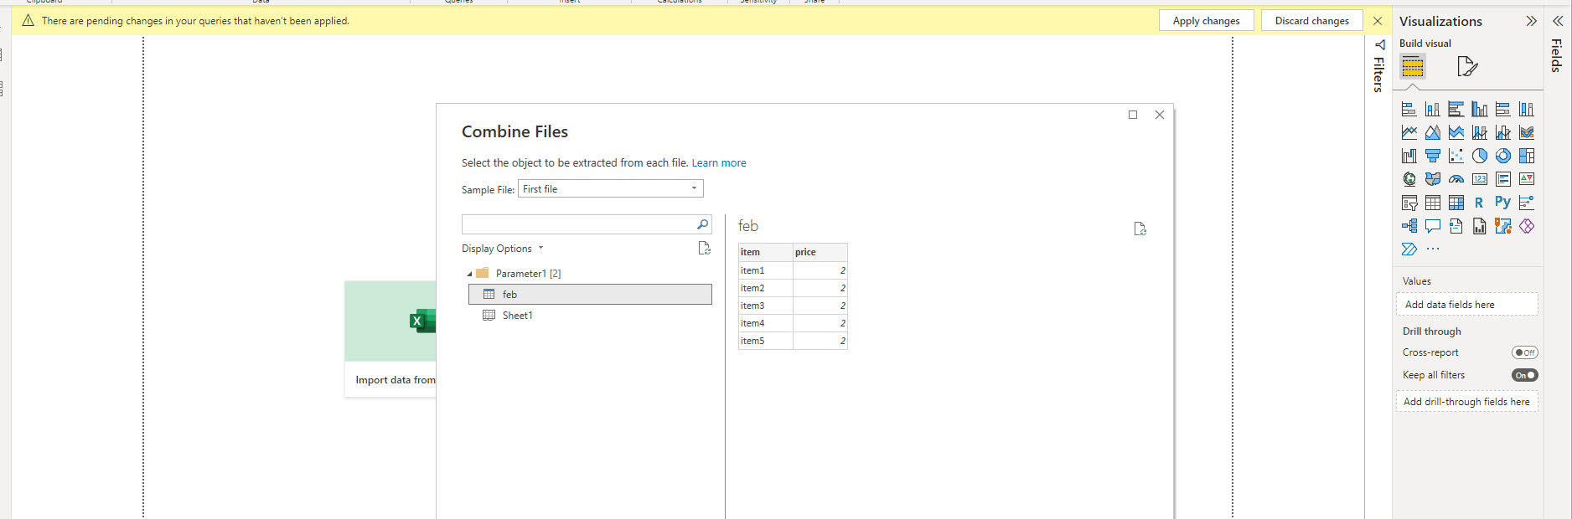Select the globe map visual

click(x=1409, y=179)
